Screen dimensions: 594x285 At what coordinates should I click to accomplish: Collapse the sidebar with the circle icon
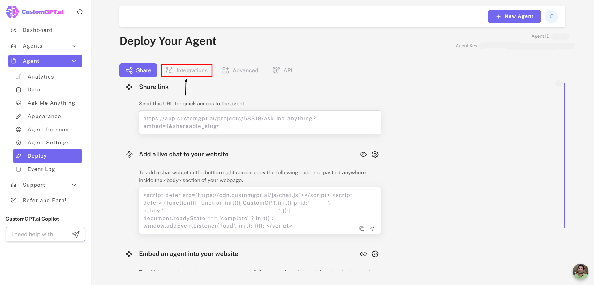[80, 12]
